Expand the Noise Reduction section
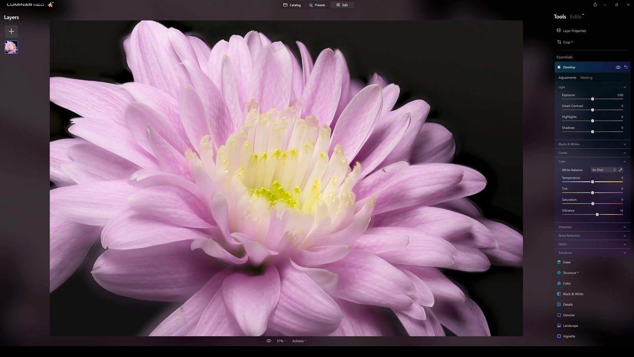This screenshot has width=634, height=357. [592, 236]
